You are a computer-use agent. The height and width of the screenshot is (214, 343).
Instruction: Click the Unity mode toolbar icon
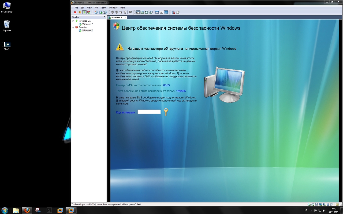click(x=151, y=12)
